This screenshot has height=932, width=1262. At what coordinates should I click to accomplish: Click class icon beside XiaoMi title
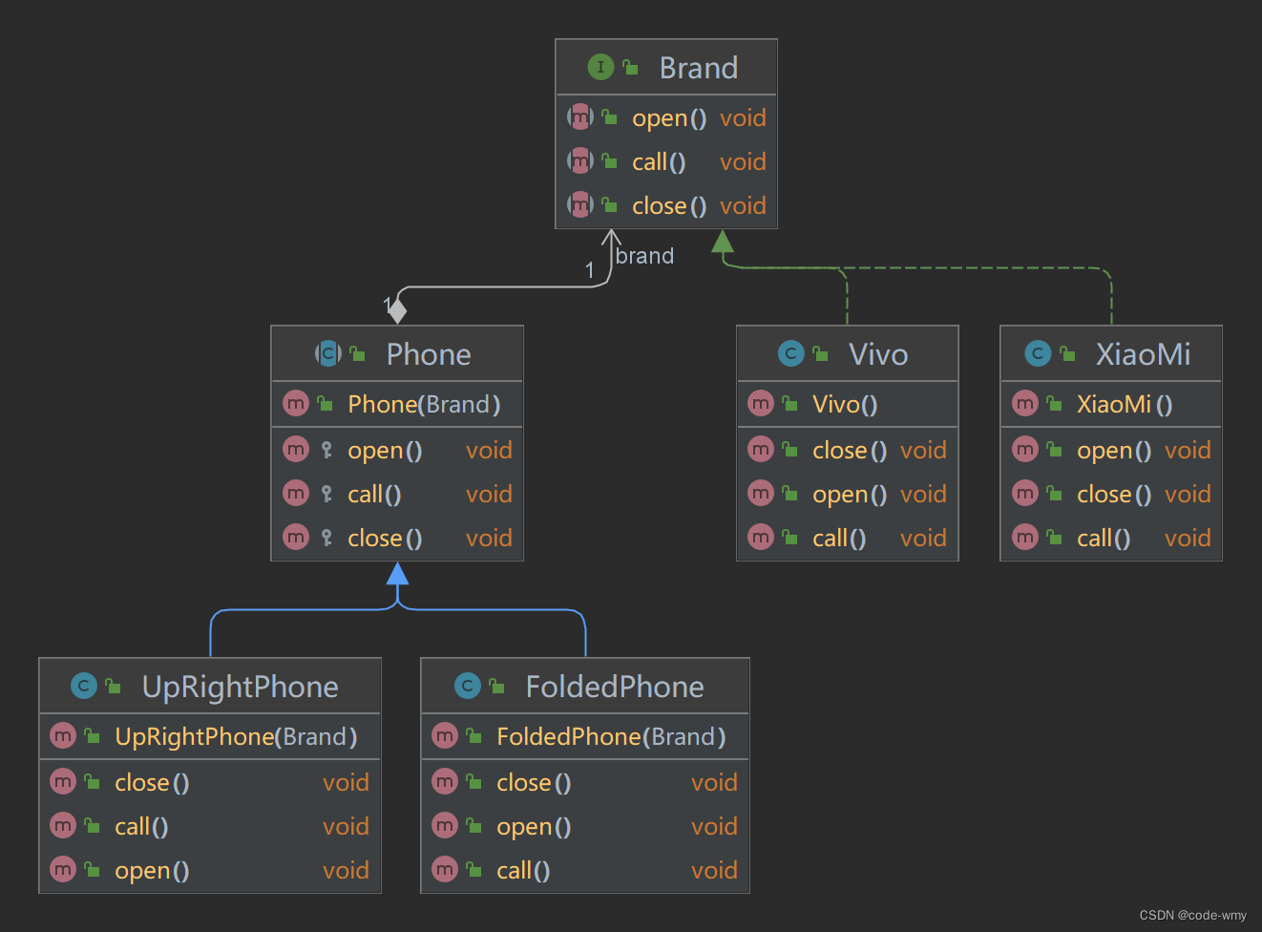1038,353
